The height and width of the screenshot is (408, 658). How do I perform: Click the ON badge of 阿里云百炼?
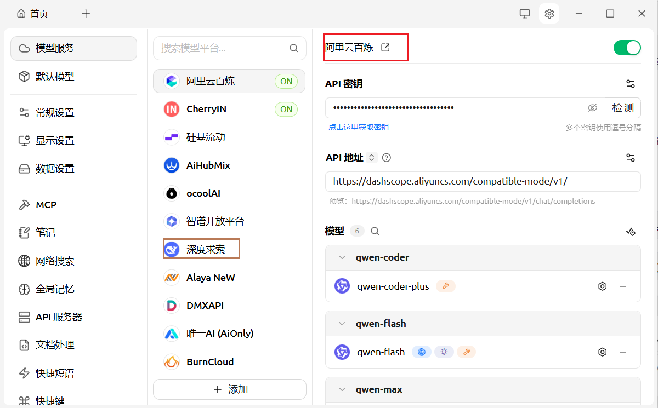286,81
